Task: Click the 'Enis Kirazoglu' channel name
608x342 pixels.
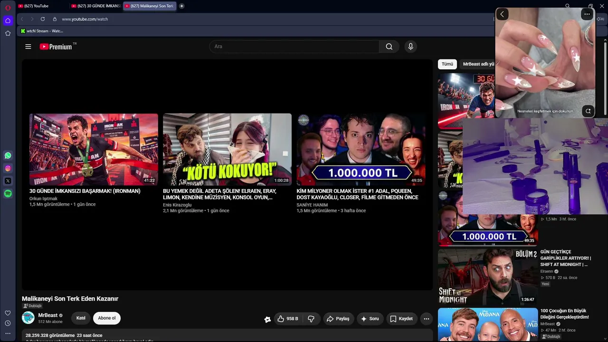Action: pos(177,205)
